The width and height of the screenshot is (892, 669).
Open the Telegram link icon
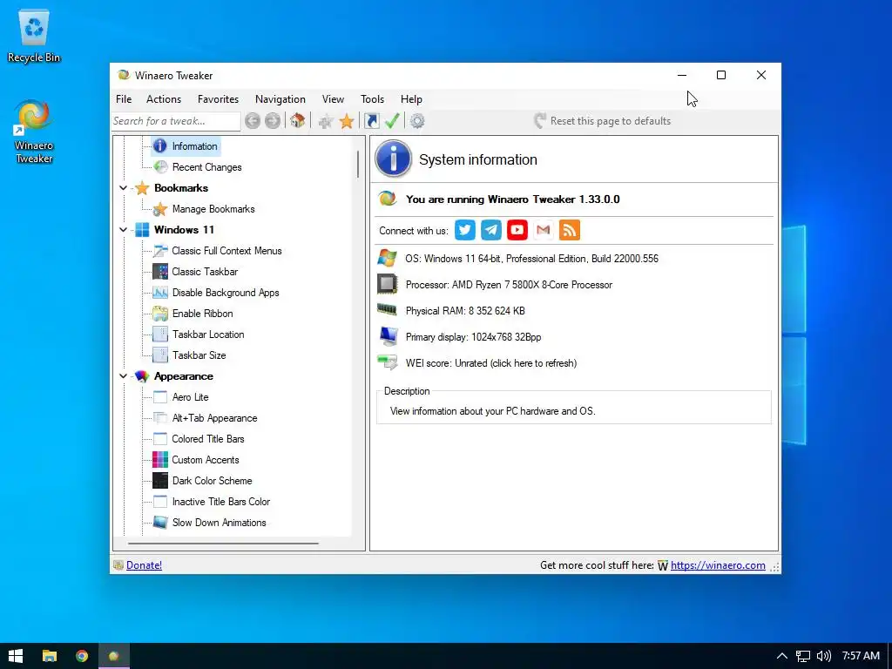491,230
